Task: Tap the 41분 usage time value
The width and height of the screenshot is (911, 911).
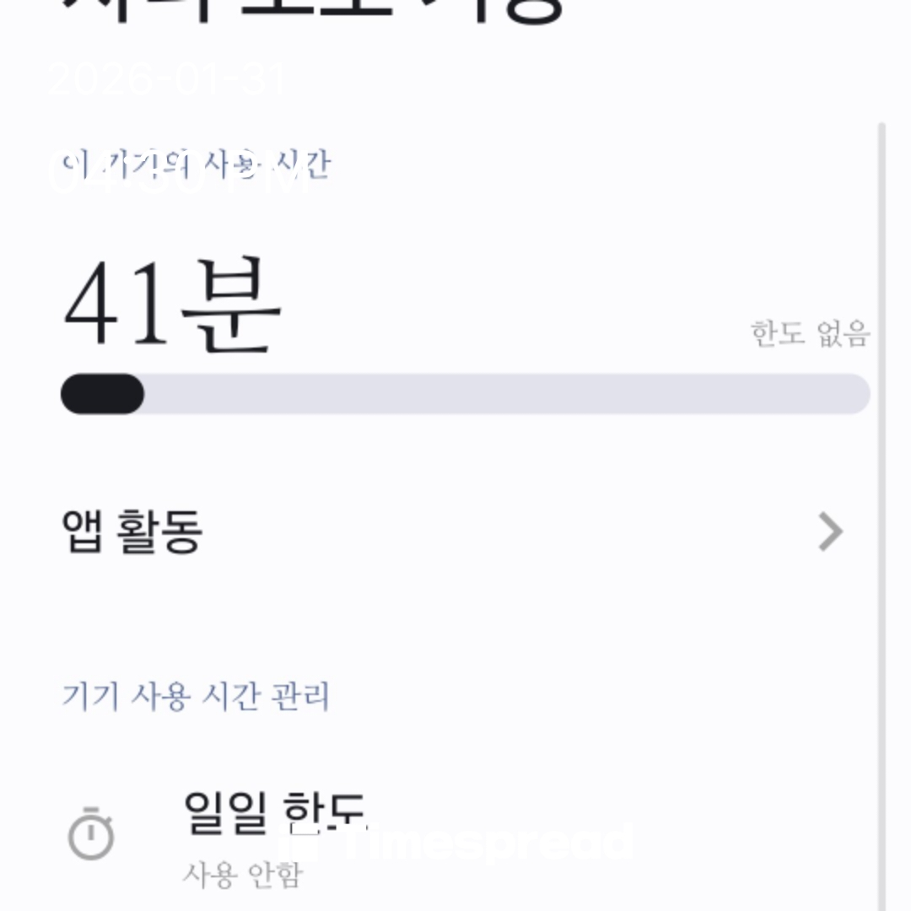Action: coord(172,304)
